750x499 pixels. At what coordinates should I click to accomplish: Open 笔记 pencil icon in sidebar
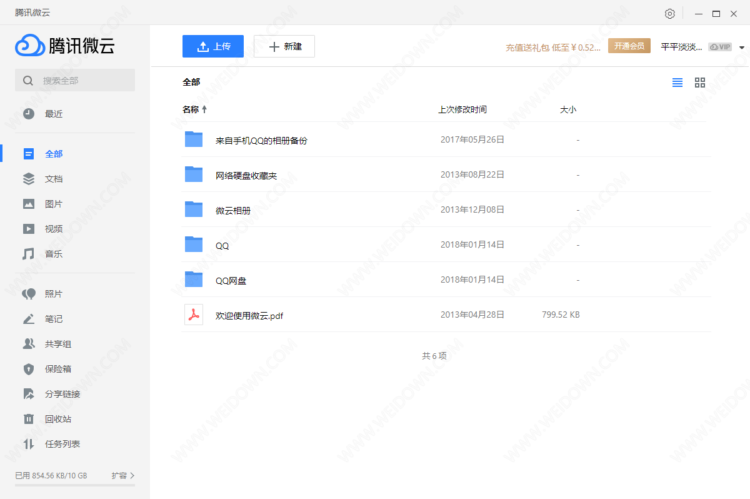point(29,319)
